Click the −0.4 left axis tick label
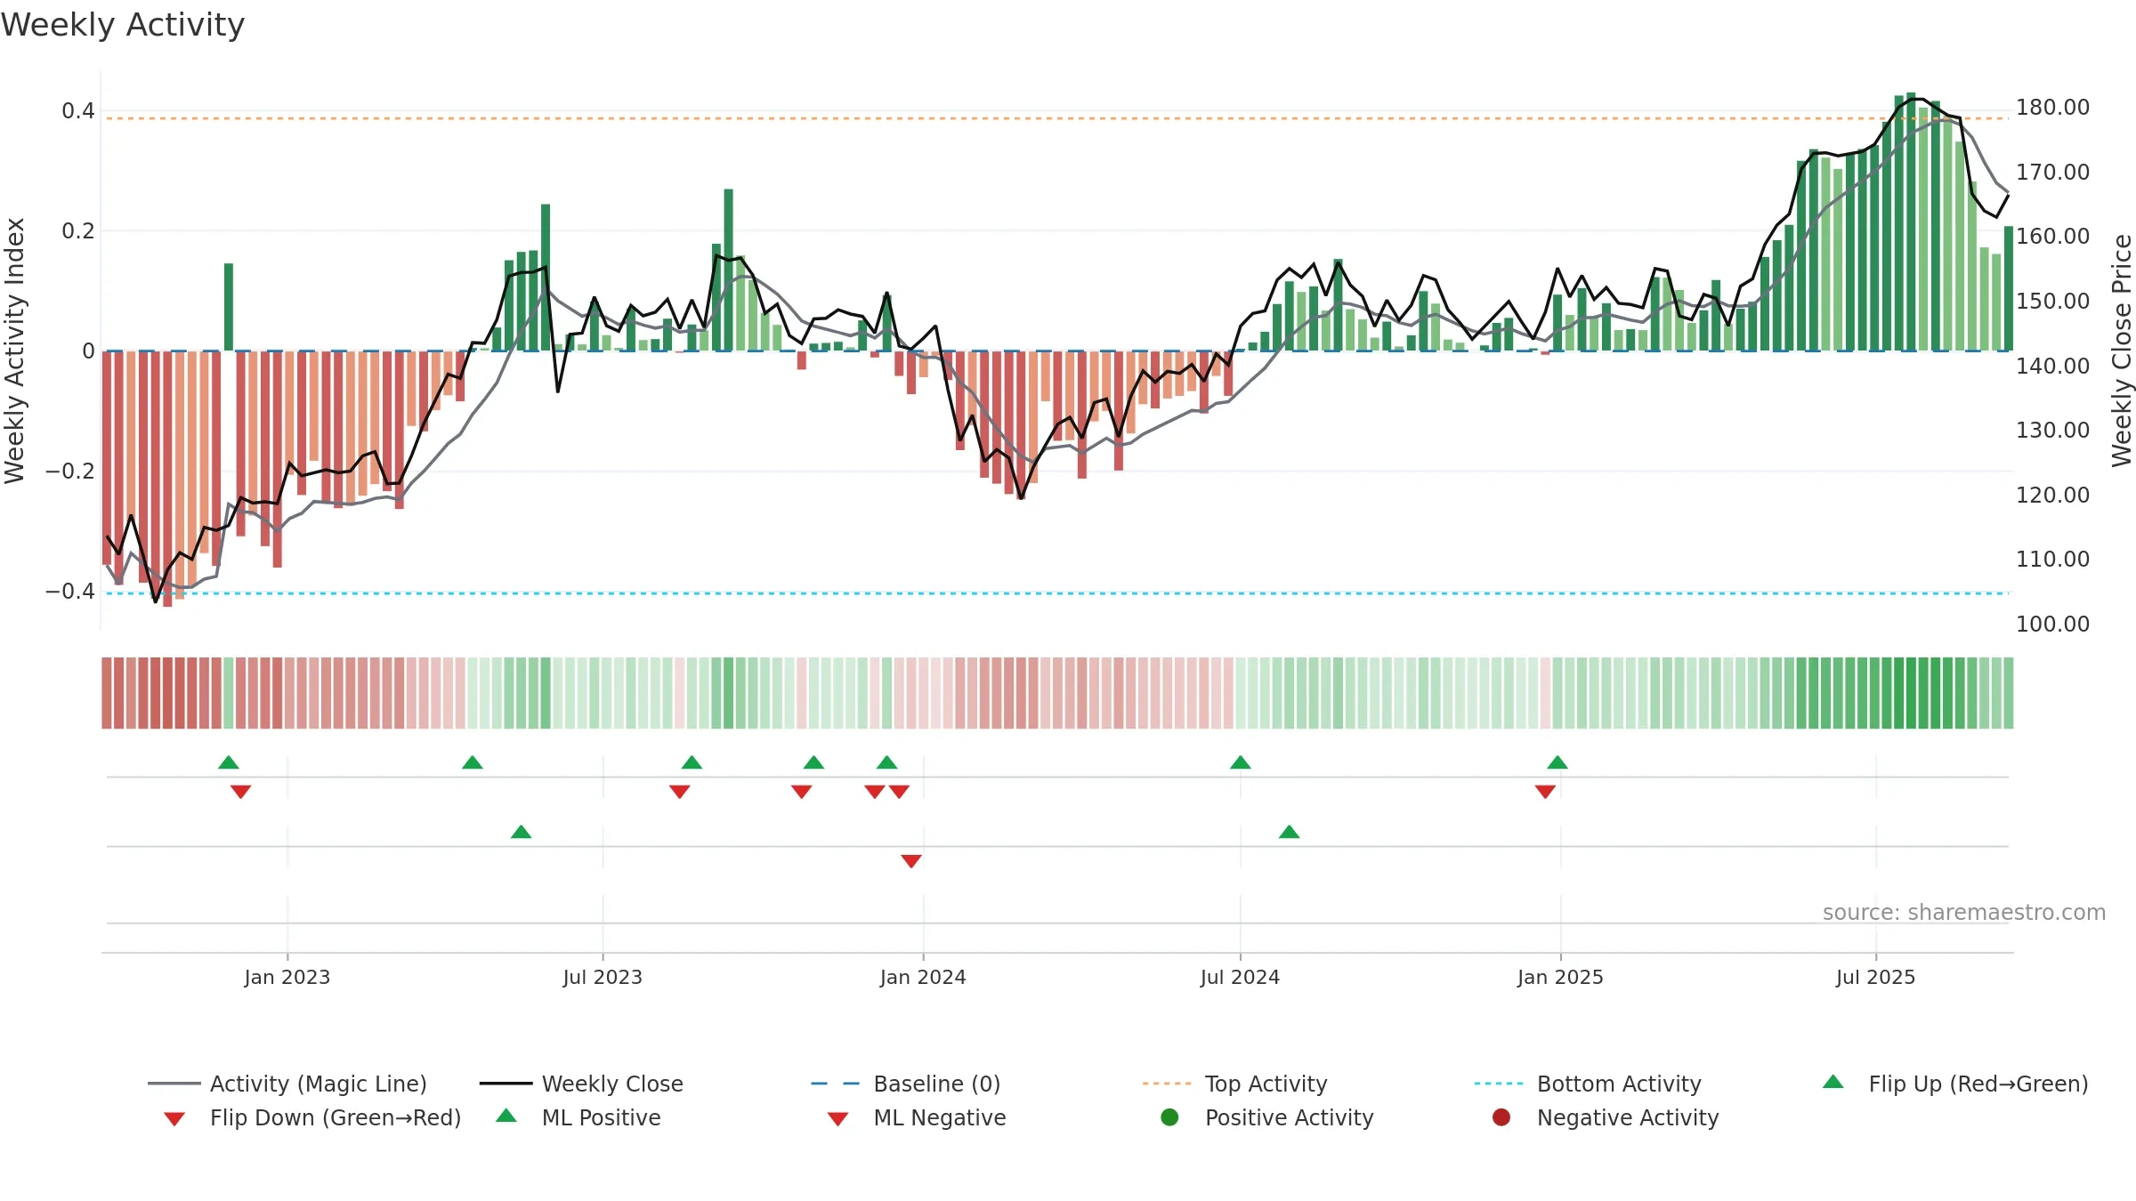 pyautogui.click(x=70, y=592)
